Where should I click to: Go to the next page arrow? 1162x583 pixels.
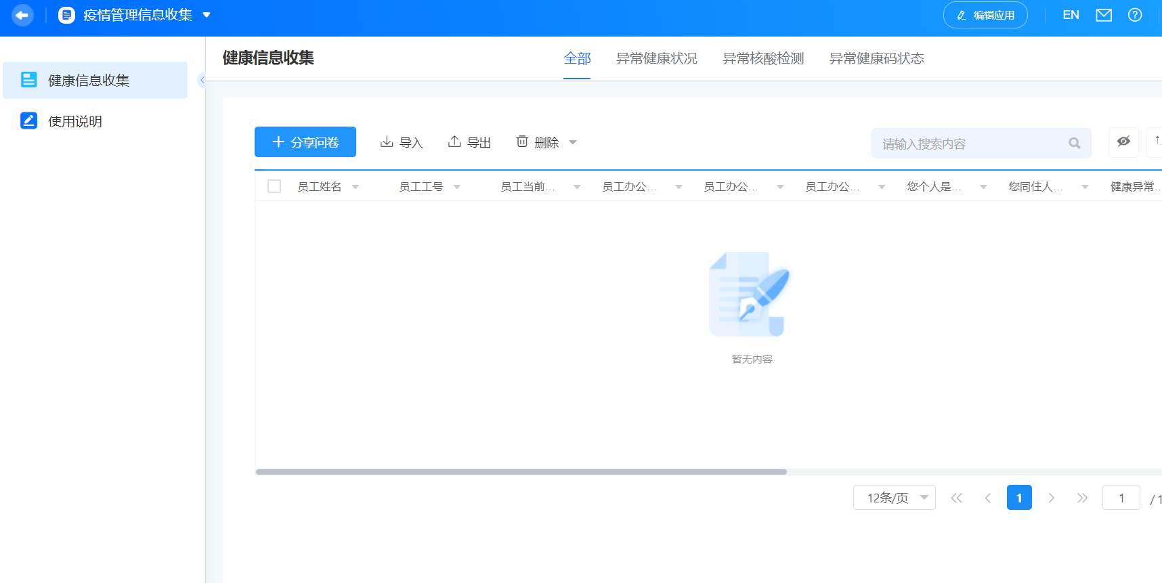[1051, 498]
